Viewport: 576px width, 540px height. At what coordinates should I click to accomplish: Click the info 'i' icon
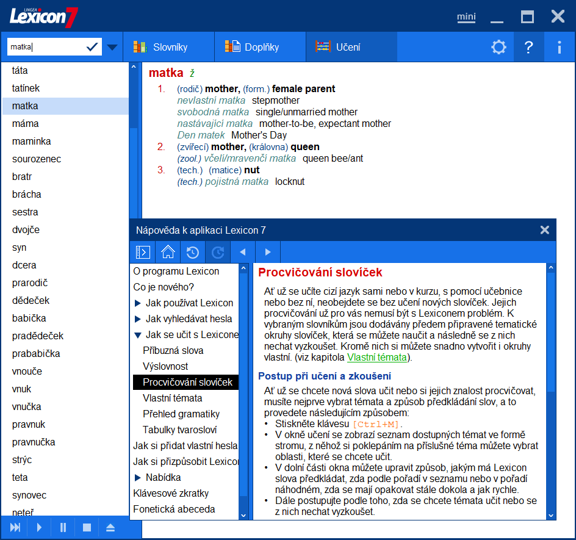(559, 47)
